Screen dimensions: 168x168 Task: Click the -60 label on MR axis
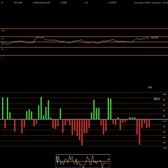tap(164, 137)
